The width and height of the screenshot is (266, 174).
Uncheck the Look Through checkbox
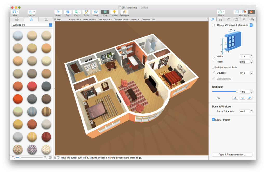tap(213, 120)
